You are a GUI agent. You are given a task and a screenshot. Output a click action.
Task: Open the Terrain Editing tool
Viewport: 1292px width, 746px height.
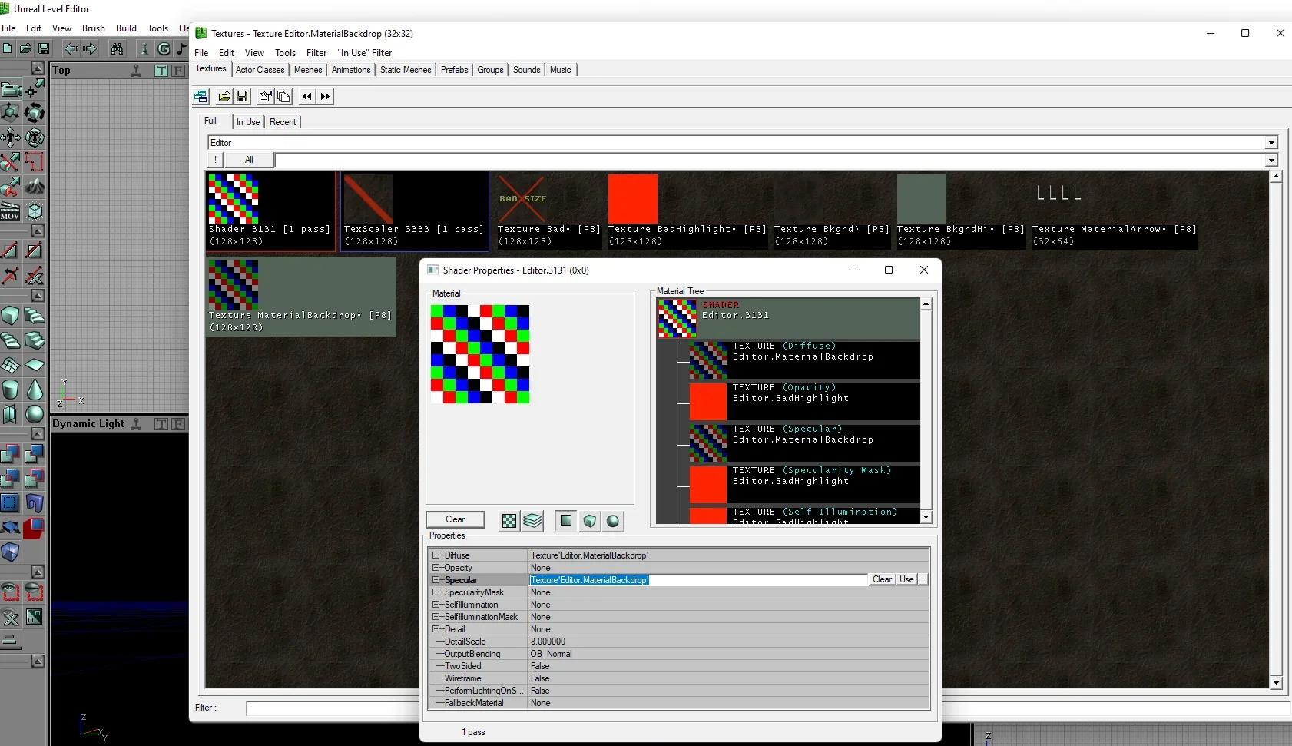pos(35,187)
